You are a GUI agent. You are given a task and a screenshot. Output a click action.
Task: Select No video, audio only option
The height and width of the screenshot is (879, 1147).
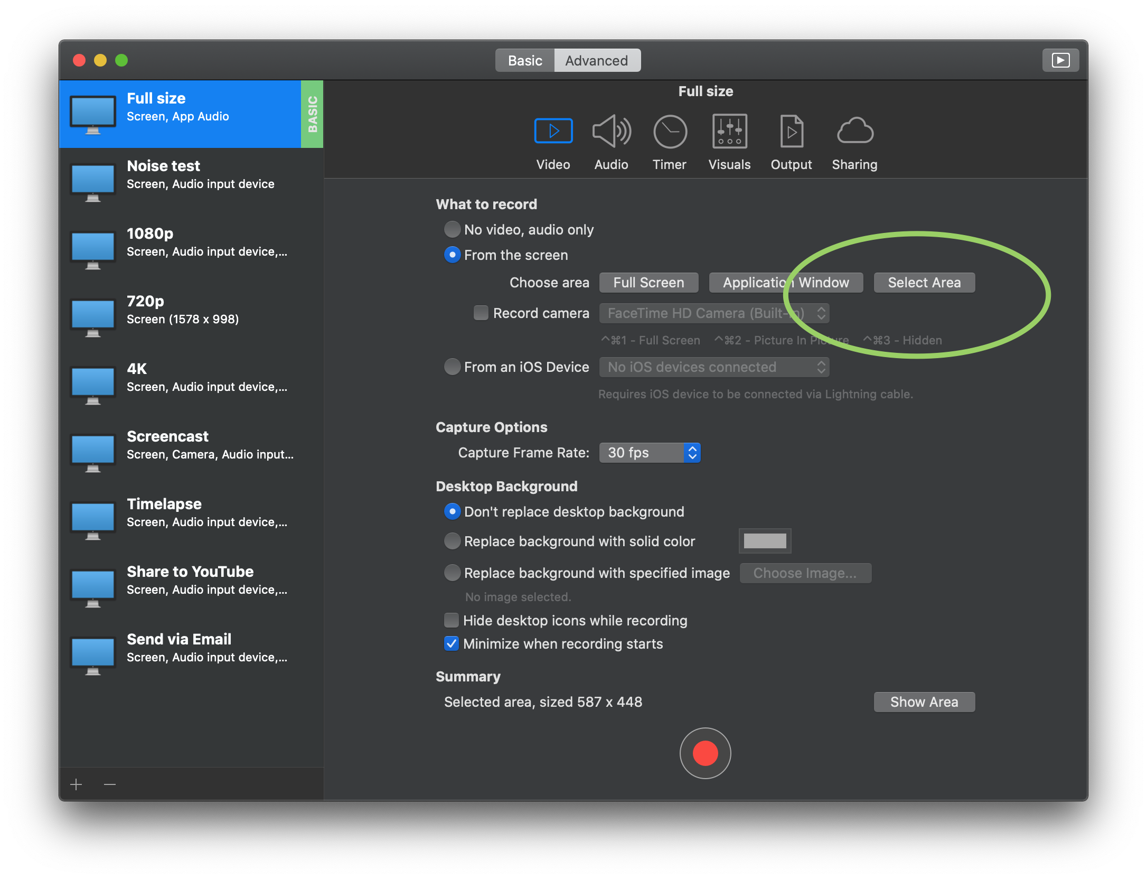[452, 229]
